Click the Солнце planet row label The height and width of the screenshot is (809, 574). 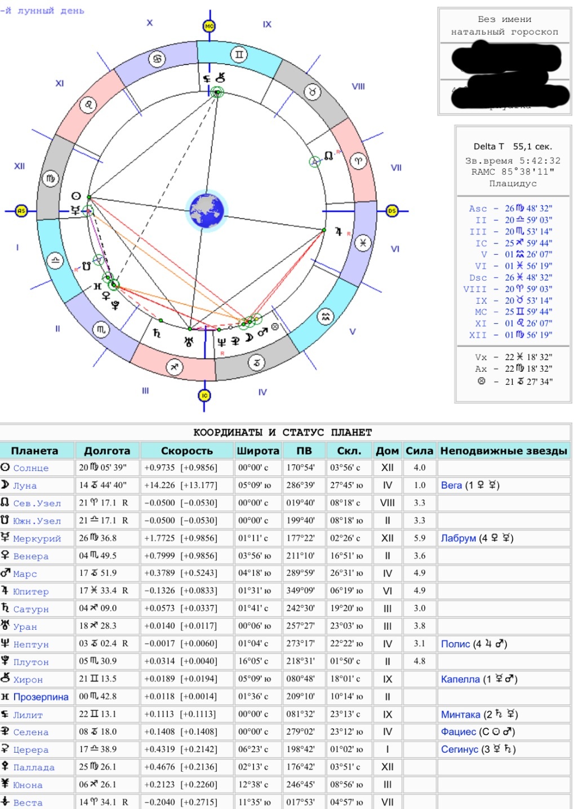point(30,468)
